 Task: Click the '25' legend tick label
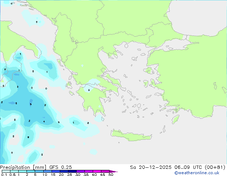(x=69, y=175)
